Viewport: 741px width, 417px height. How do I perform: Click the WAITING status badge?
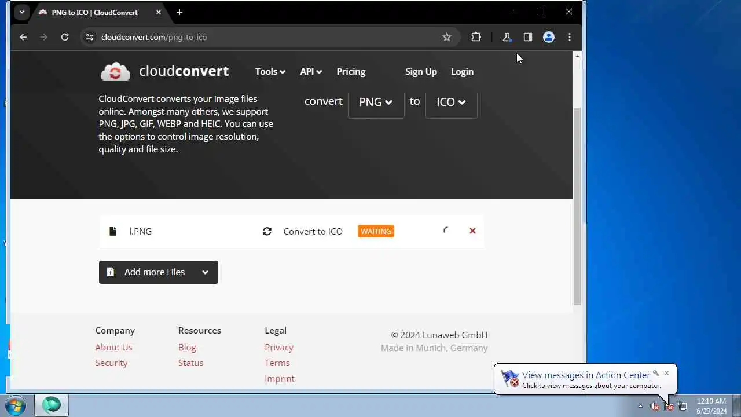coord(376,231)
